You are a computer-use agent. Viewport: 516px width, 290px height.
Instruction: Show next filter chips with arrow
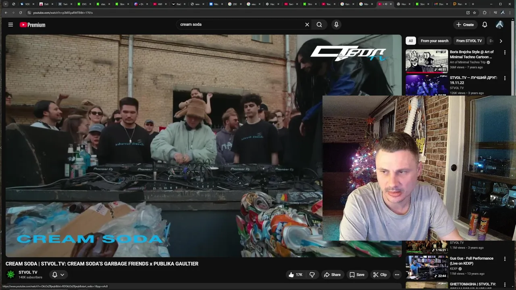pyautogui.click(x=501, y=41)
